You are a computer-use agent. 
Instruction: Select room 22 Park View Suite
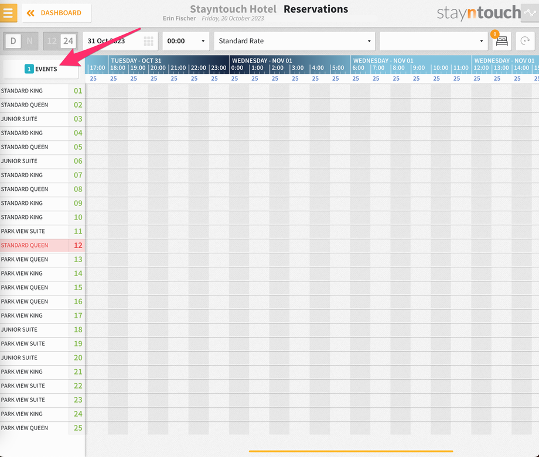click(x=42, y=387)
